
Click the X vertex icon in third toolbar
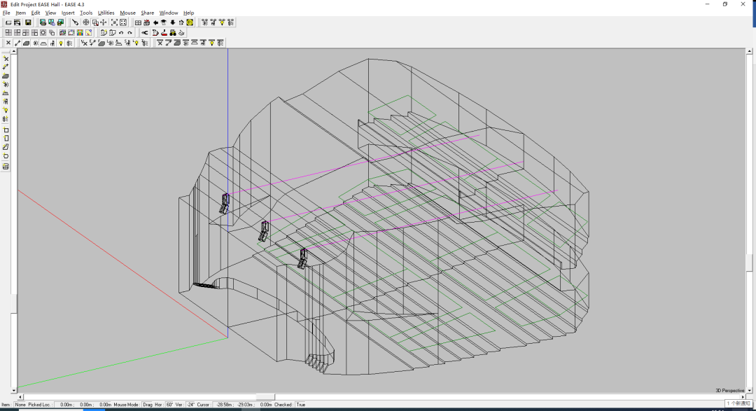coord(8,43)
